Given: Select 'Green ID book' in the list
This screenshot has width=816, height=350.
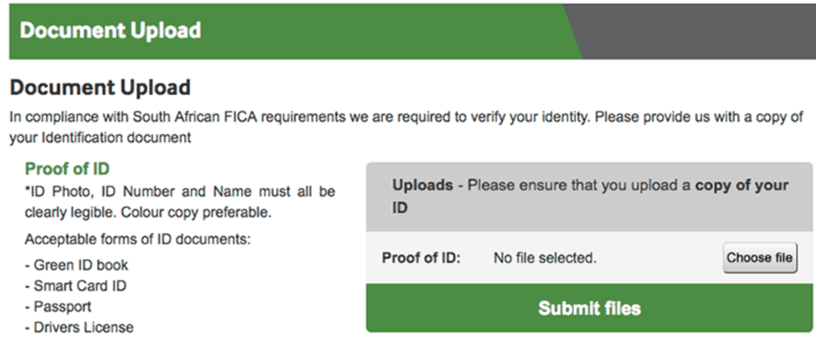Looking at the screenshot, I should coord(76,266).
